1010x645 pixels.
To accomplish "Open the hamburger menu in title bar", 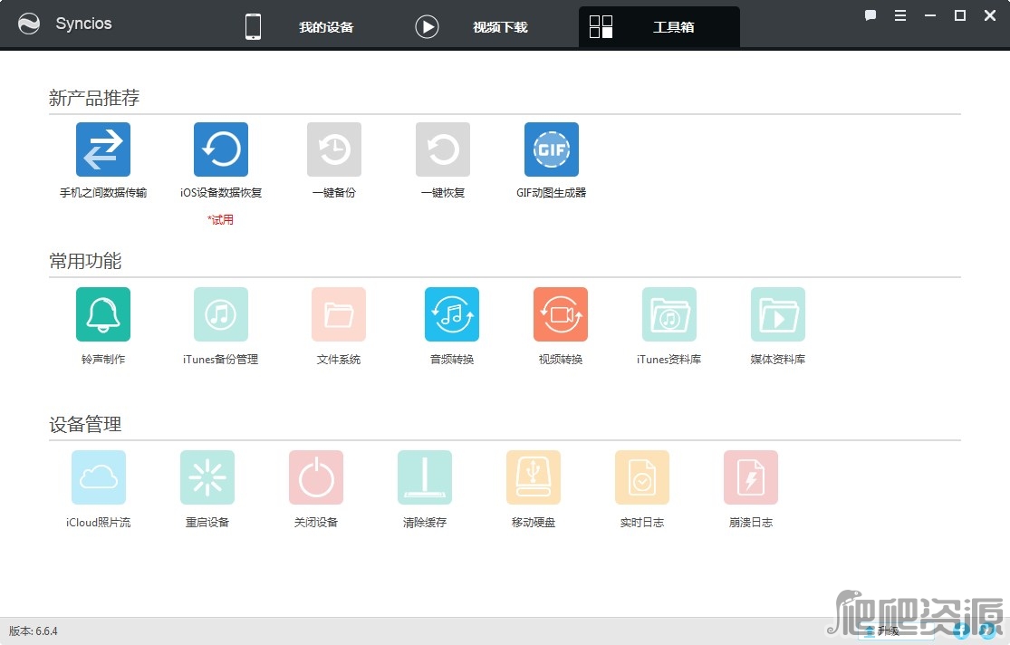I will click(900, 15).
